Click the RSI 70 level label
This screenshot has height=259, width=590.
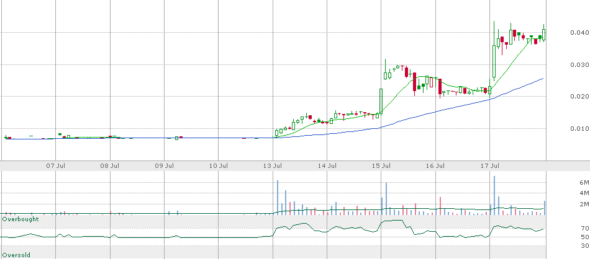coord(585,228)
